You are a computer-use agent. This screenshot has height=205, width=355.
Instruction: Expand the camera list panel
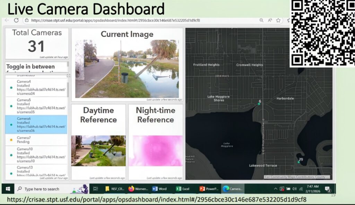click(x=68, y=76)
